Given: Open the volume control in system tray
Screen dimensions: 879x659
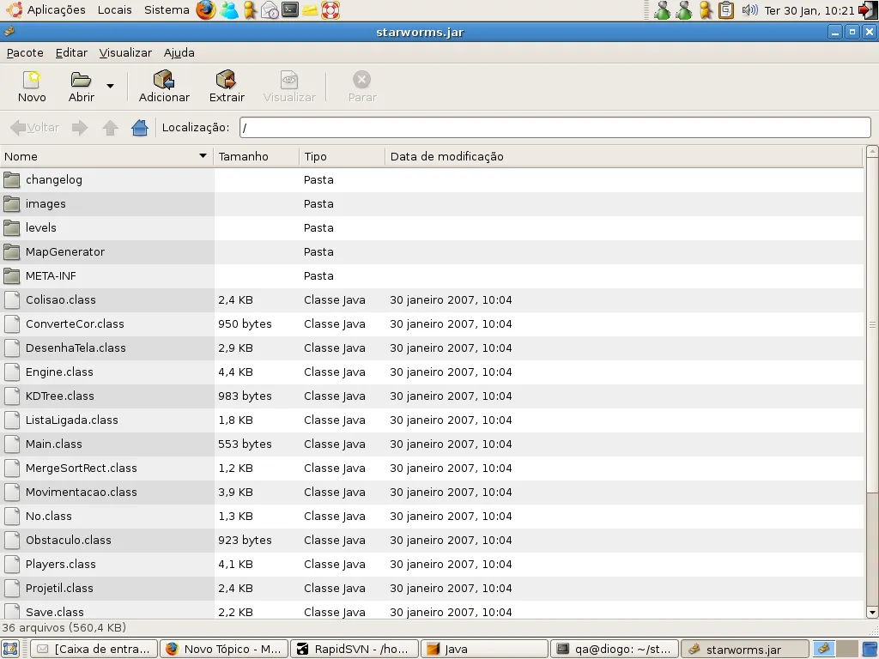Looking at the screenshot, I should coord(749,10).
